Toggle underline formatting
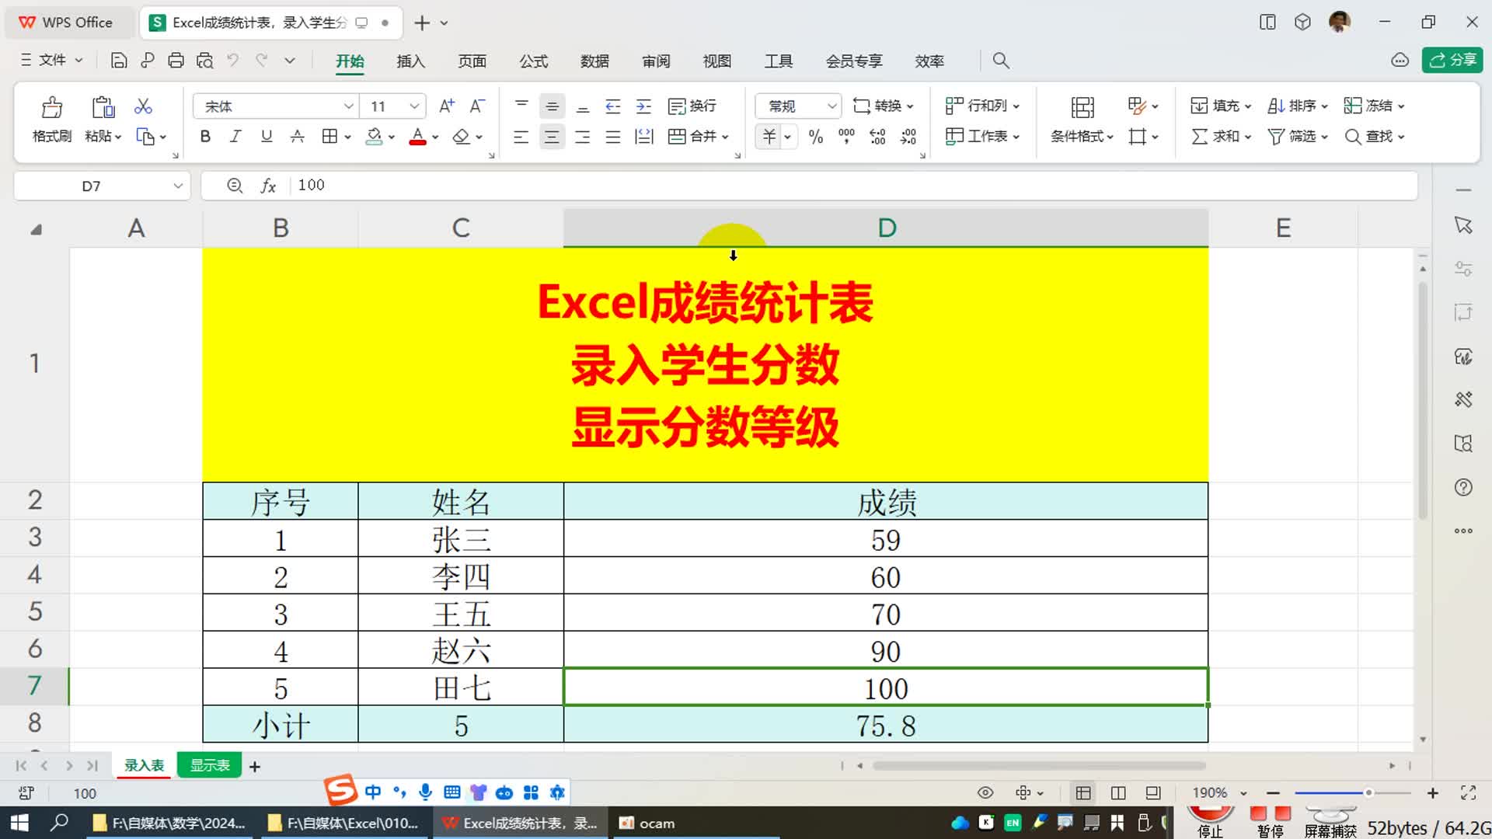The image size is (1492, 839). coord(267,137)
